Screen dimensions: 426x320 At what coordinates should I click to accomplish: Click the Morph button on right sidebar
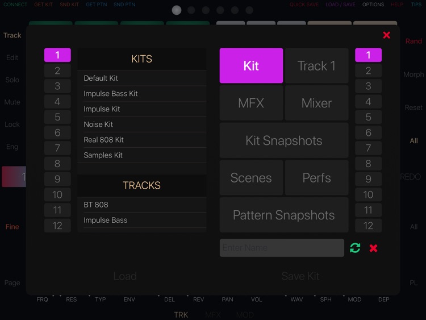414,74
